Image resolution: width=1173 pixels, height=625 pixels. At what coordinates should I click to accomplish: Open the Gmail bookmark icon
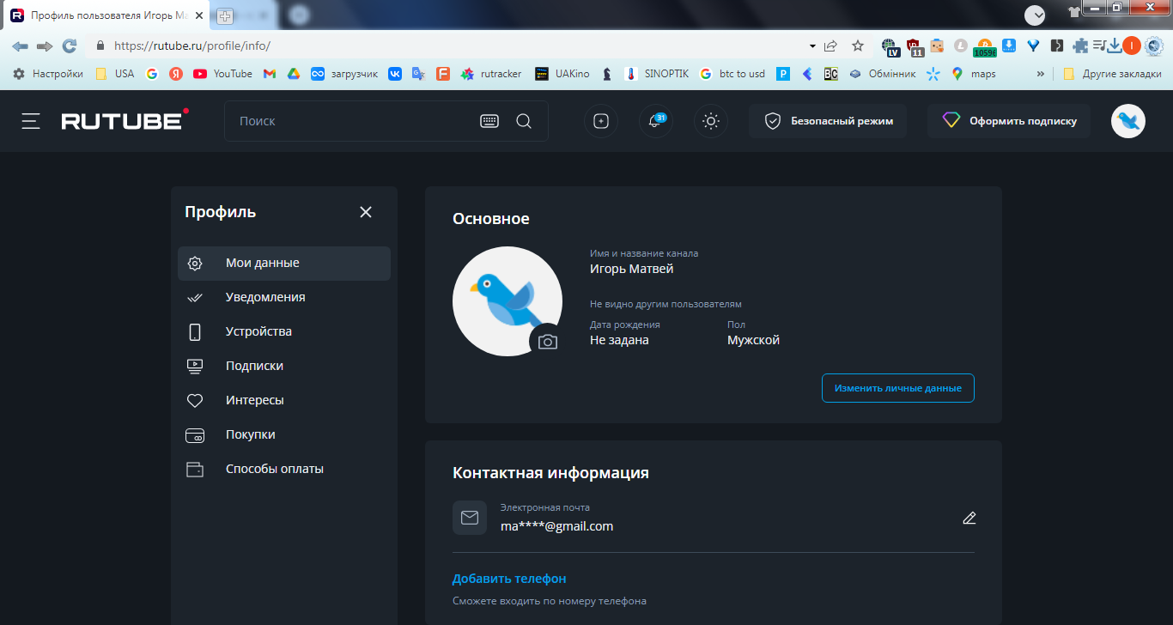click(270, 74)
